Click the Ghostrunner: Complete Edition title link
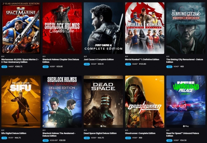Viewport: 207px width, 143px height. [140, 133]
